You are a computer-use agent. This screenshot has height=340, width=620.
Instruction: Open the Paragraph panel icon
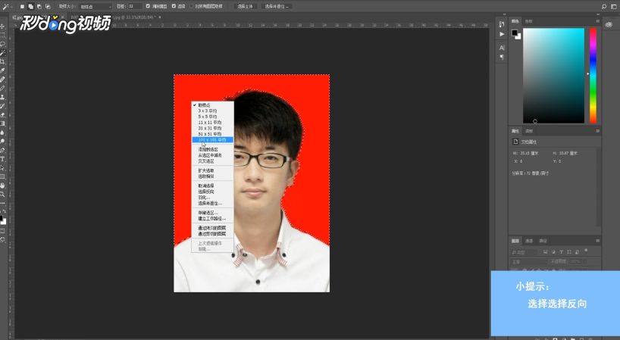(502, 57)
